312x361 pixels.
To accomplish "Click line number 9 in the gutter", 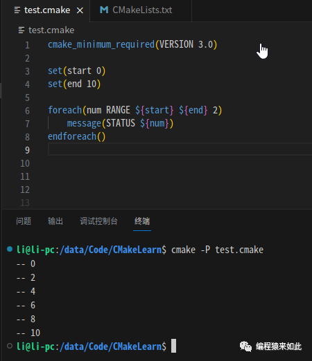I will click(x=27, y=150).
